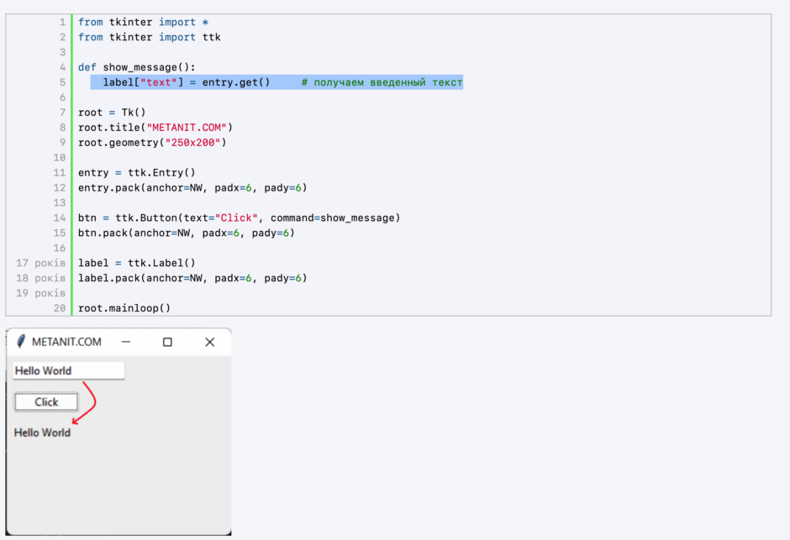Click line number 1 in the gutter
The width and height of the screenshot is (790, 540).
(x=62, y=22)
